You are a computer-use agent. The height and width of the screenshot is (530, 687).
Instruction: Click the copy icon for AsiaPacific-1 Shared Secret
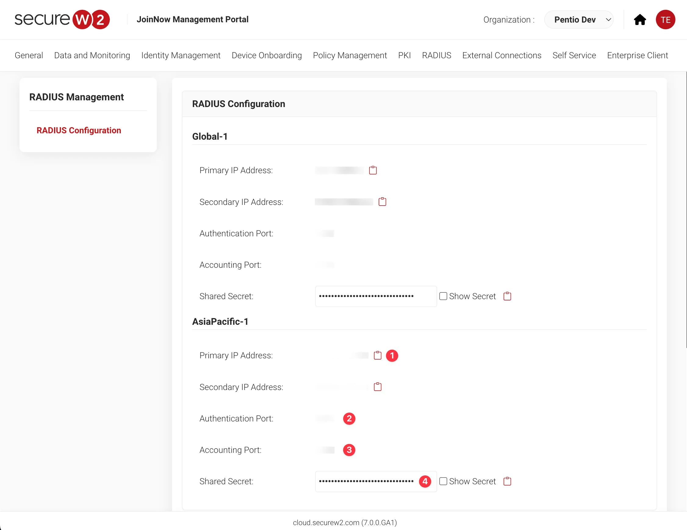[507, 481]
